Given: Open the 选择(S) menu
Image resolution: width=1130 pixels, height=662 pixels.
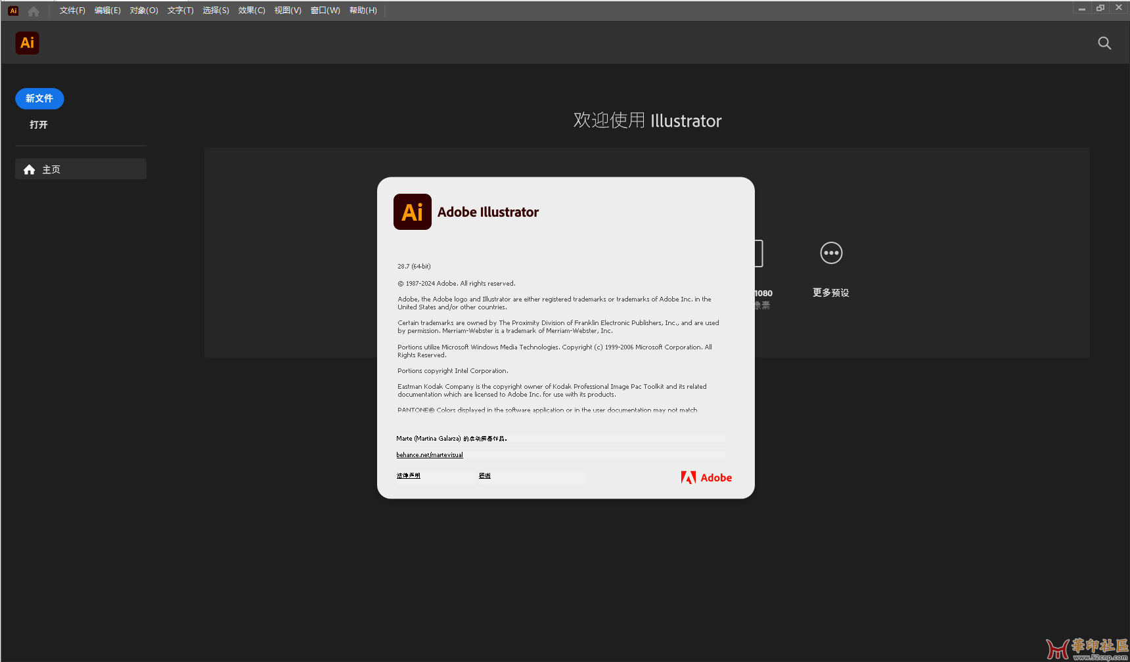Looking at the screenshot, I should click(215, 11).
